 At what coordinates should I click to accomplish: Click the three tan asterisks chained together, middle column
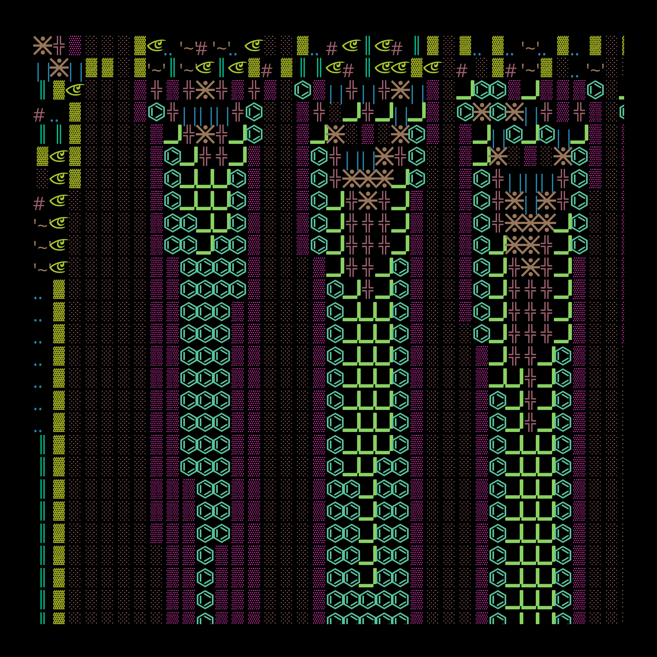[368, 178]
